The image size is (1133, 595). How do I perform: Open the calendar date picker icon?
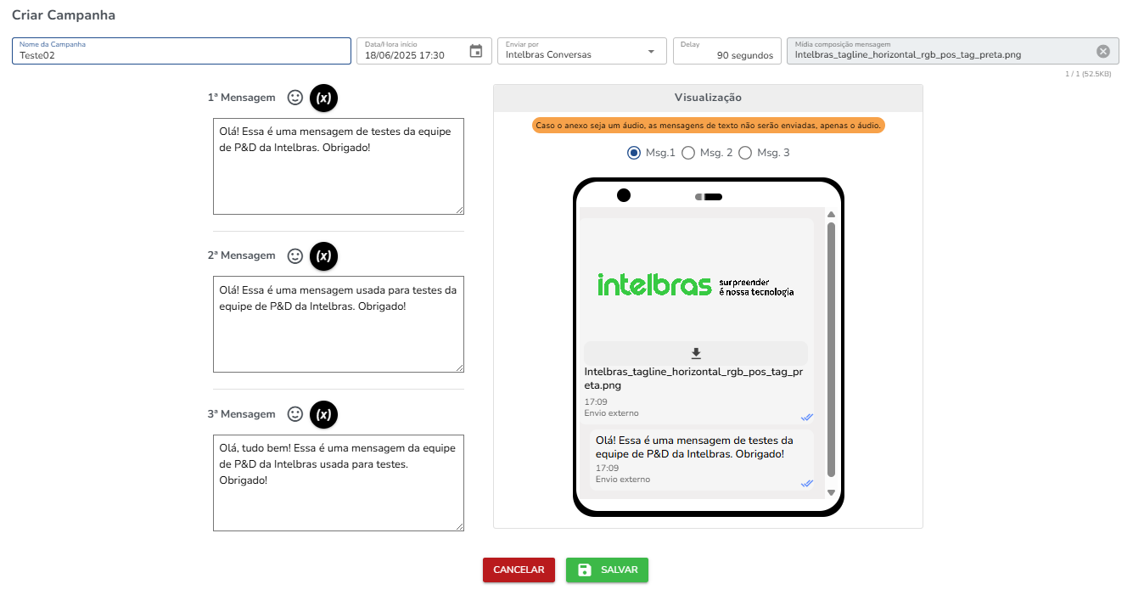[476, 51]
